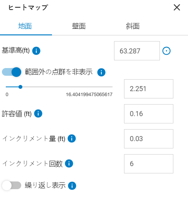The width and height of the screenshot is (188, 198).
Task: Click the インクリメント量 field showing 0.03
Action: [149, 139]
